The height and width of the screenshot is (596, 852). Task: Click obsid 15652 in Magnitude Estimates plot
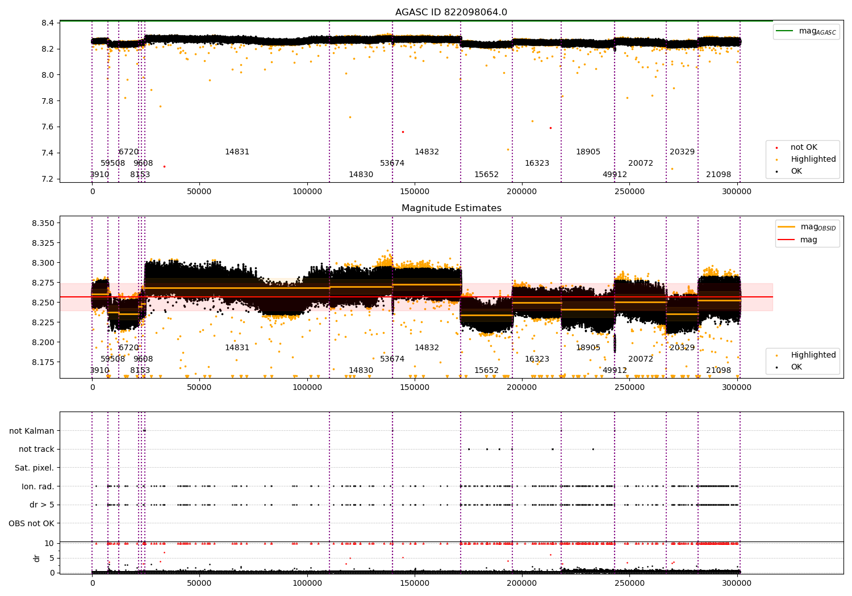click(486, 371)
